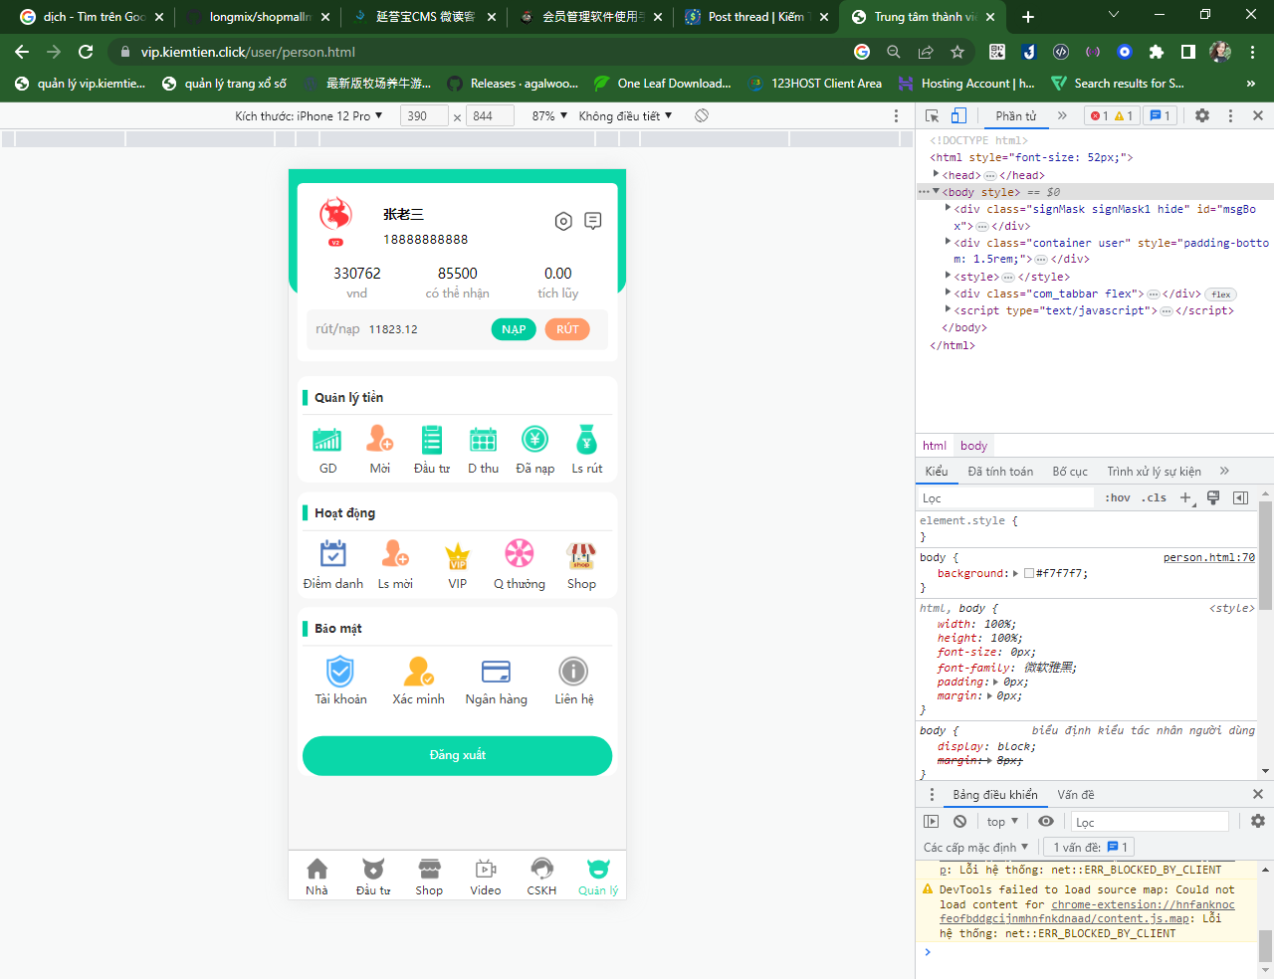This screenshot has width=1274, height=979.
Task: Switch to the Đã tính toán tab
Action: (x=1000, y=471)
